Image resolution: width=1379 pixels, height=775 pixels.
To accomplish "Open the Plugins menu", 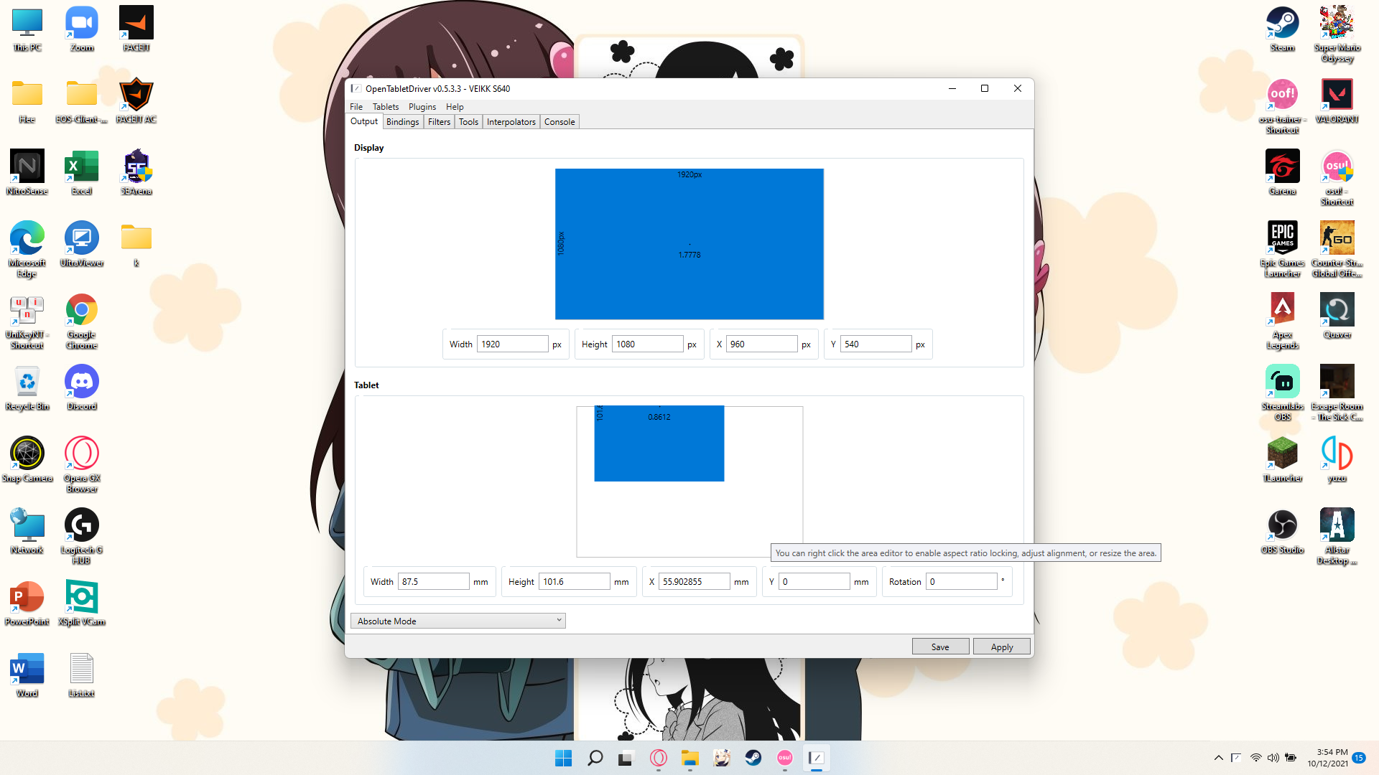I will 422,107.
